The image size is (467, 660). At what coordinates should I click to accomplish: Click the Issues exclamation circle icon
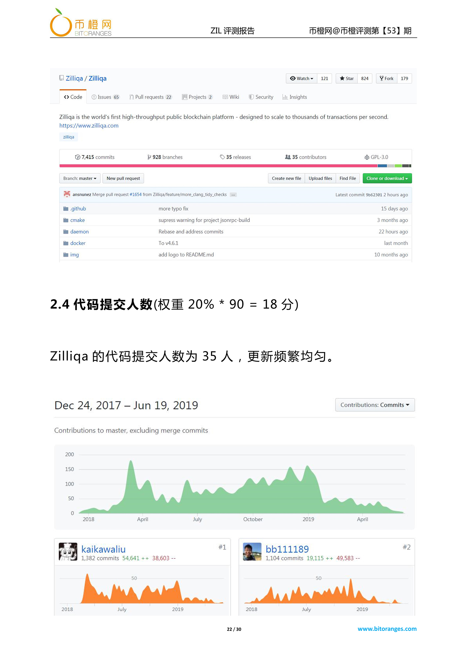tap(94, 97)
